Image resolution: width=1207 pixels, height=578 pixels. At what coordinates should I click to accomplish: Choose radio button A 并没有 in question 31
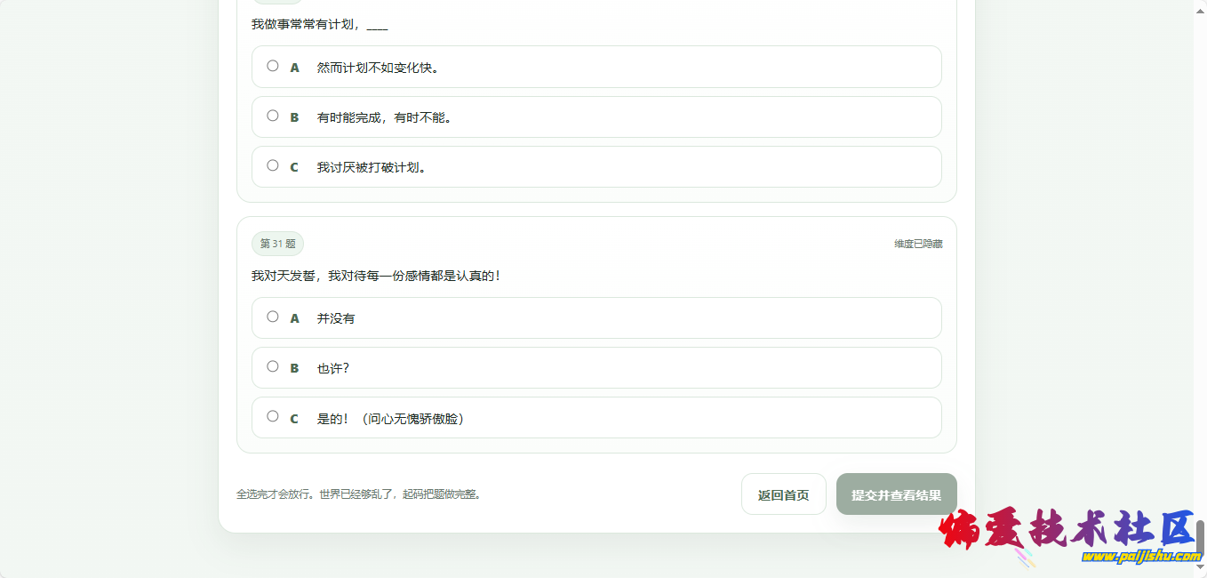pos(273,317)
